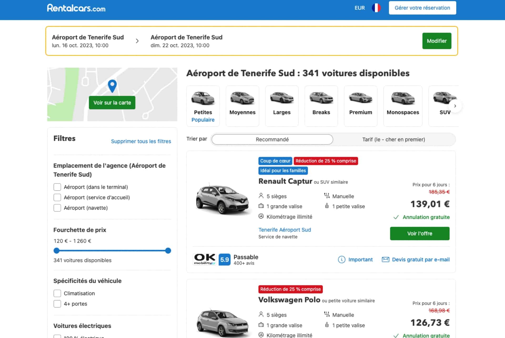Viewport: 505px width, 338px height.
Task: Click the Important info circle icon
Action: (x=341, y=260)
